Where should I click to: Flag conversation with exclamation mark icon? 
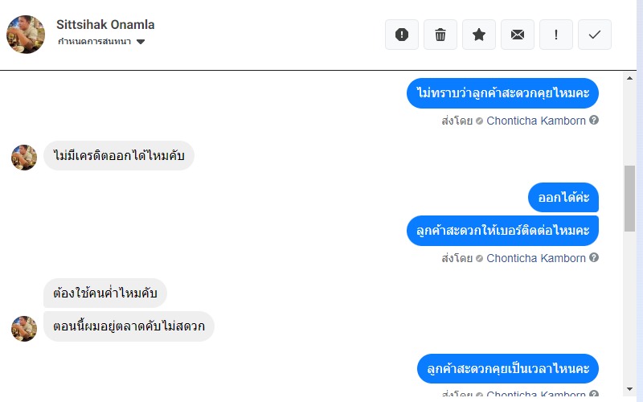(x=556, y=35)
